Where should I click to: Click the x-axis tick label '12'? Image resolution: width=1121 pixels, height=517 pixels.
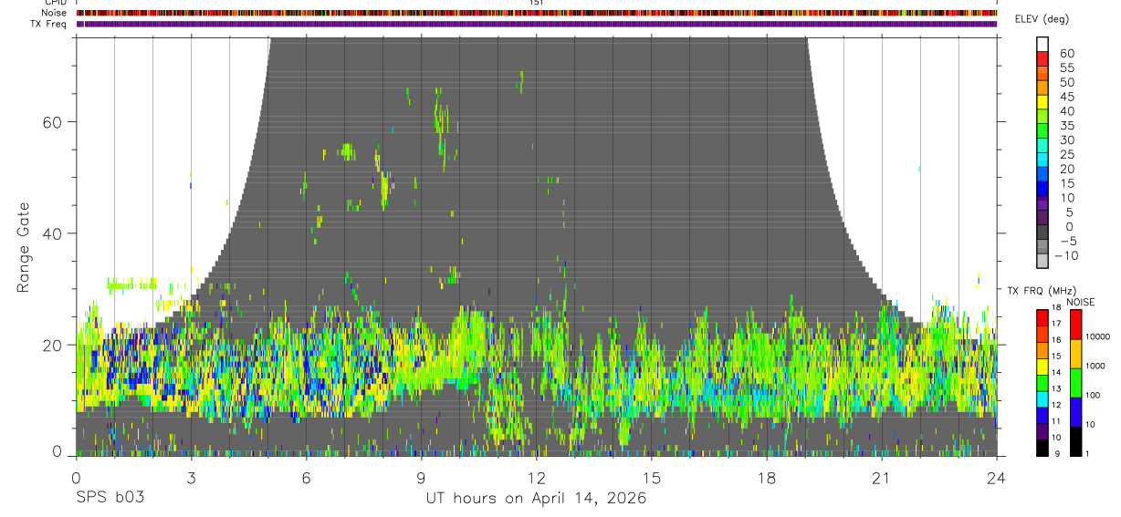coord(537,478)
